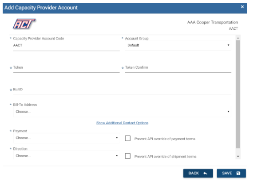The width and height of the screenshot is (254, 185).
Task: Expand the Bill-To Address dropdown
Action: (x=122, y=112)
